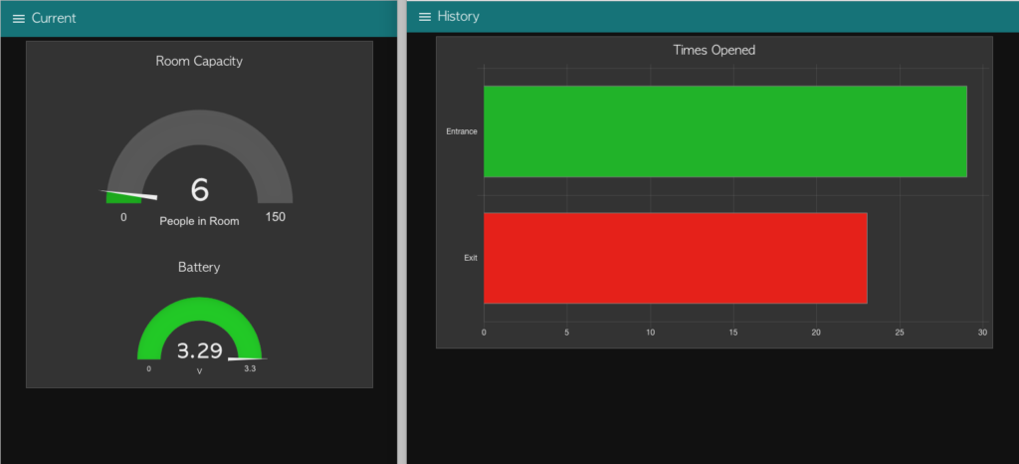The height and width of the screenshot is (464, 1019).
Task: Click the 150 maximum label on capacity gauge
Action: [x=275, y=217]
